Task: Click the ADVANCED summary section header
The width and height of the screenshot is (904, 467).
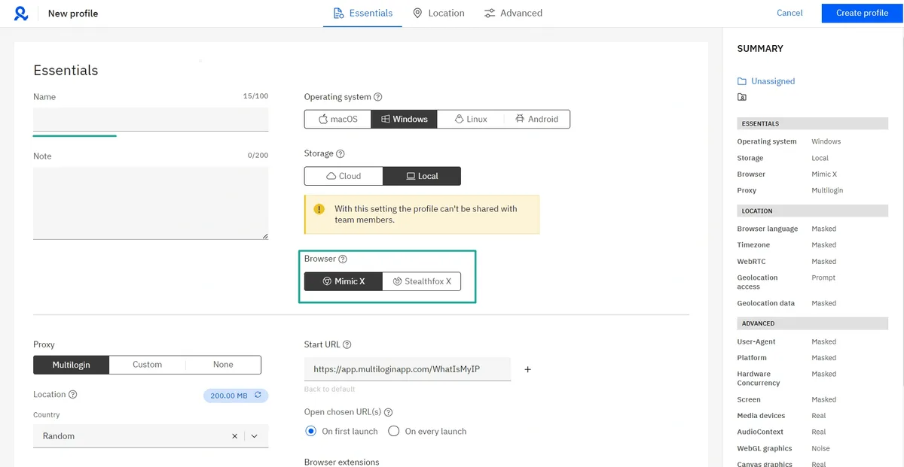Action: pyautogui.click(x=813, y=323)
